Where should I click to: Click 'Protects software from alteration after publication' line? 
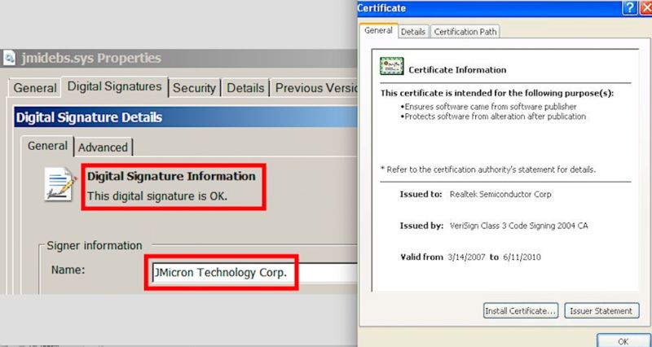(493, 116)
